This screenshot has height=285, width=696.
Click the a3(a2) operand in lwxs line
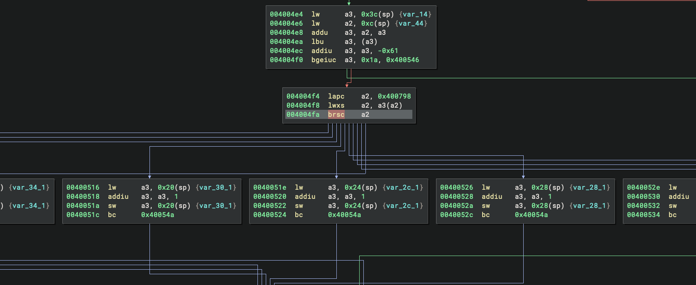pos(390,106)
